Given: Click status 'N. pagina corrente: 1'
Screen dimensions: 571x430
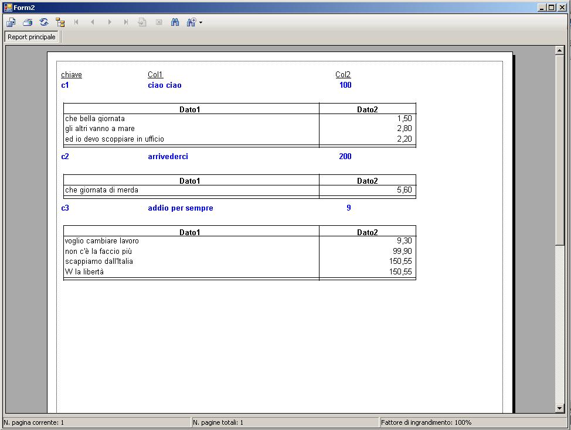Looking at the screenshot, I should (x=34, y=422).
